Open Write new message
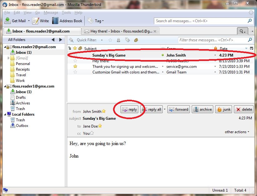Image resolution: width=257 pixels, height=196 pixels. pyautogui.click(x=41, y=21)
